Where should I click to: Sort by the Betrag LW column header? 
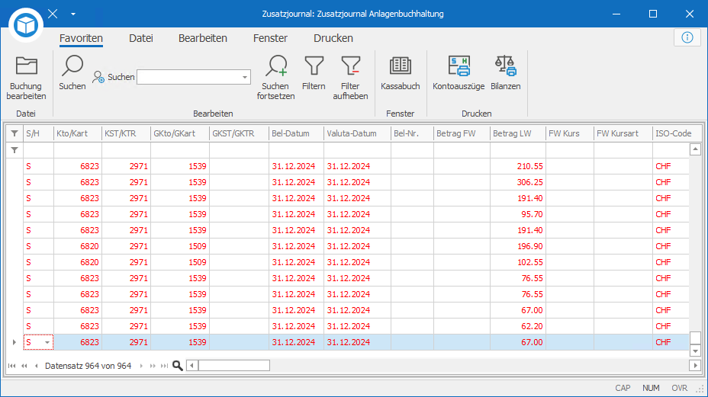517,133
